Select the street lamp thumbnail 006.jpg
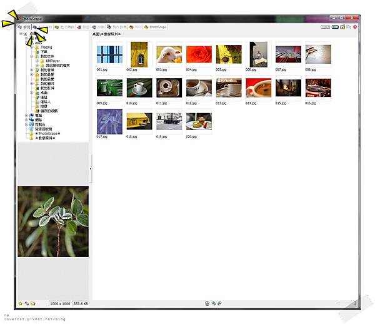375x324 pixels. click(x=259, y=54)
